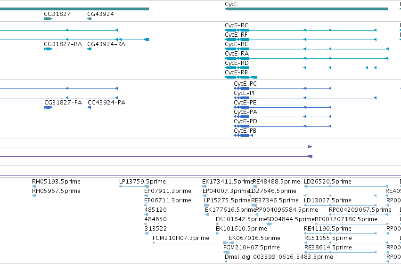The image size is (401, 264).
Task: Click SD04844.5prime label
Action: click(x=291, y=219)
